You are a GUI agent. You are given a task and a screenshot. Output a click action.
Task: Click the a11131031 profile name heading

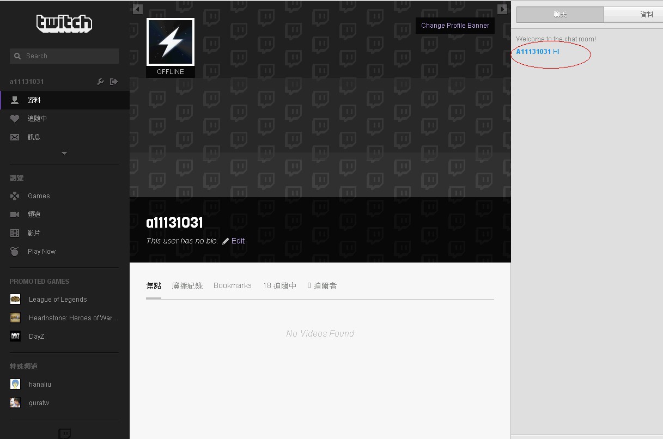pos(174,222)
